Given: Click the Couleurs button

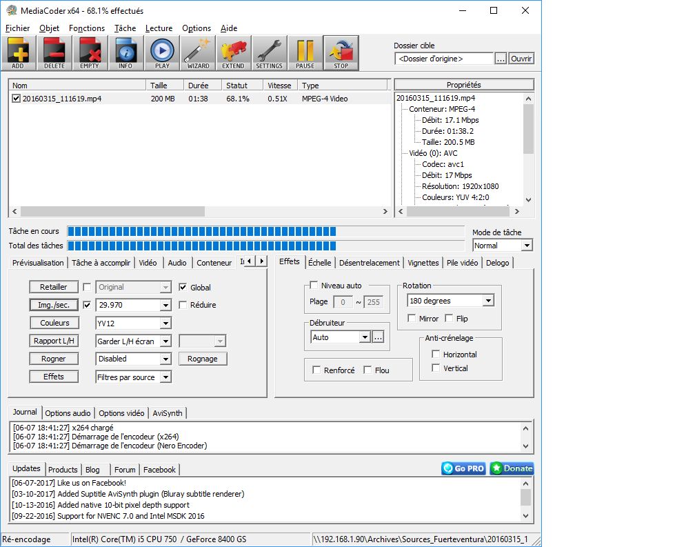Looking at the screenshot, I should (54, 323).
